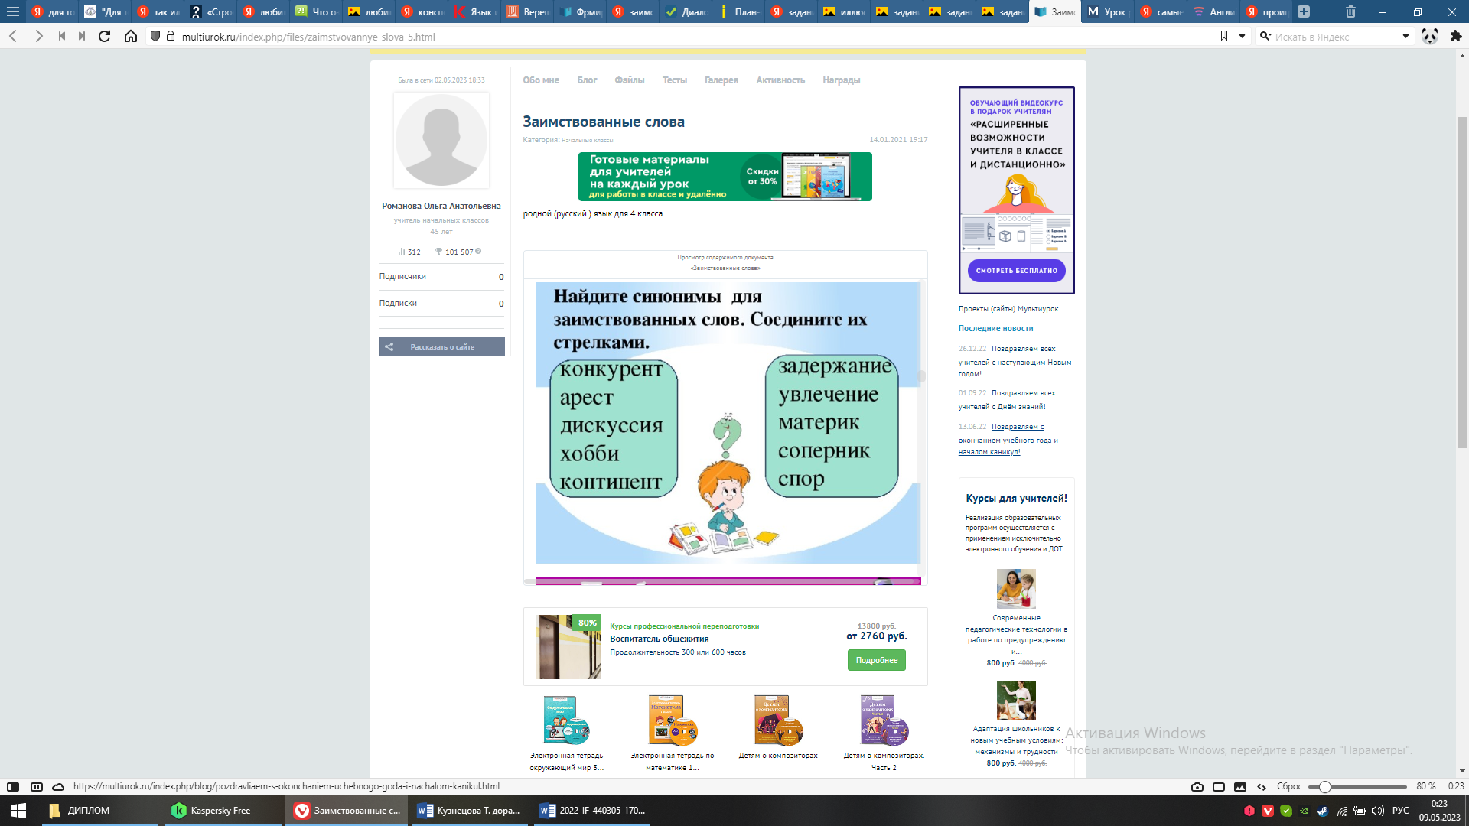This screenshot has width=1469, height=826.
Task: Open the Файлы profile tab
Action: pyautogui.click(x=629, y=80)
